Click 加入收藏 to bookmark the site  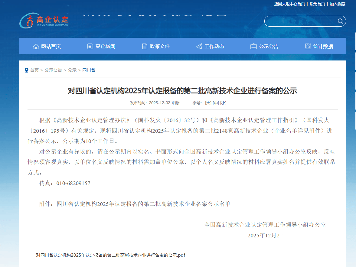coord(338,4)
